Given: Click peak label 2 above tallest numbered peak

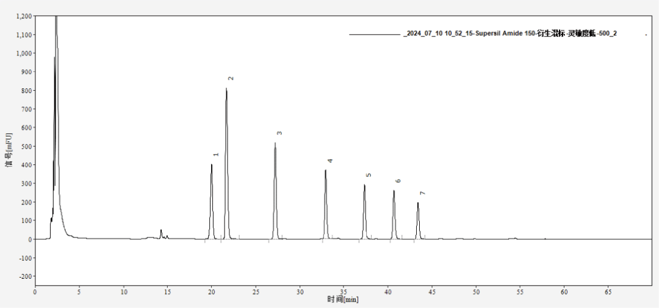Looking at the screenshot, I should [231, 79].
